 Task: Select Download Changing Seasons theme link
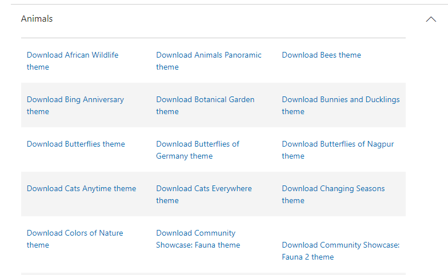coord(334,194)
